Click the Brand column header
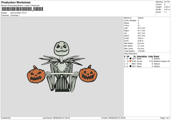The width and height of the screenshot is (171, 120). [x=156, y=56]
